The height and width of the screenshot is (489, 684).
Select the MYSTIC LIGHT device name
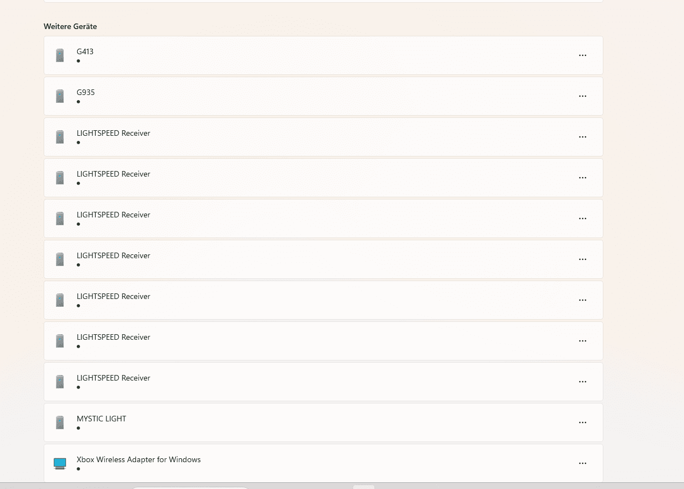click(x=101, y=419)
